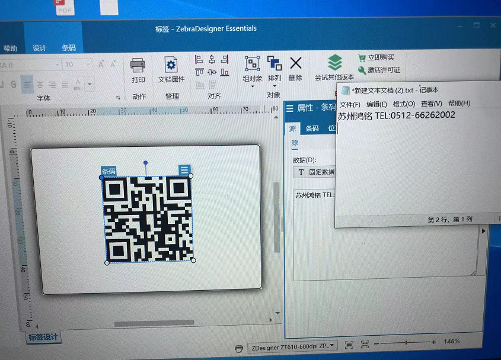Align selected objects to the left edge
501x360 pixels.
tap(199, 59)
